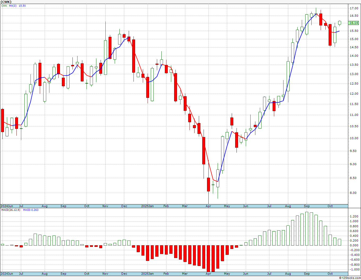Click the 14.50 price axis label
This screenshot has height=280, width=361.
(x=354, y=47)
